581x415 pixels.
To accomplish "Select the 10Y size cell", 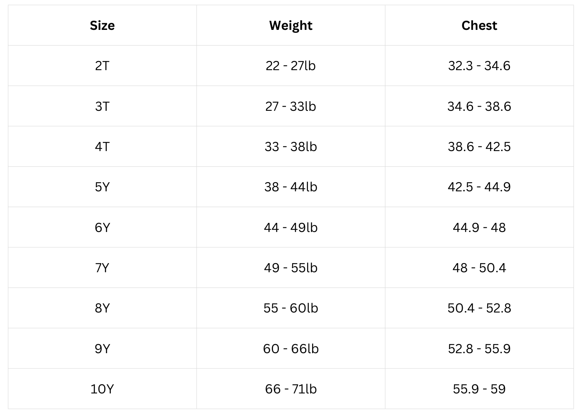I will coord(102,389).
